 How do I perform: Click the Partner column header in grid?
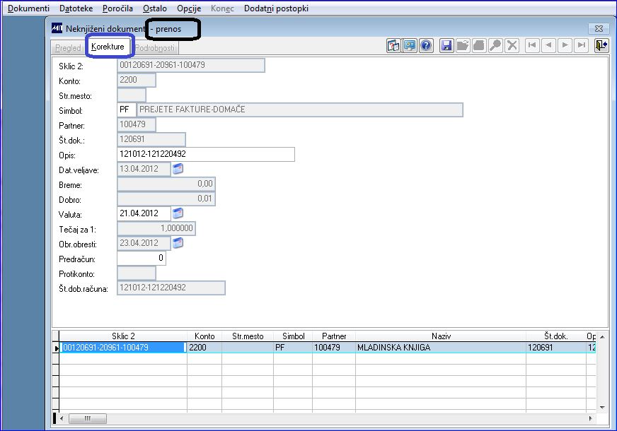pos(334,336)
